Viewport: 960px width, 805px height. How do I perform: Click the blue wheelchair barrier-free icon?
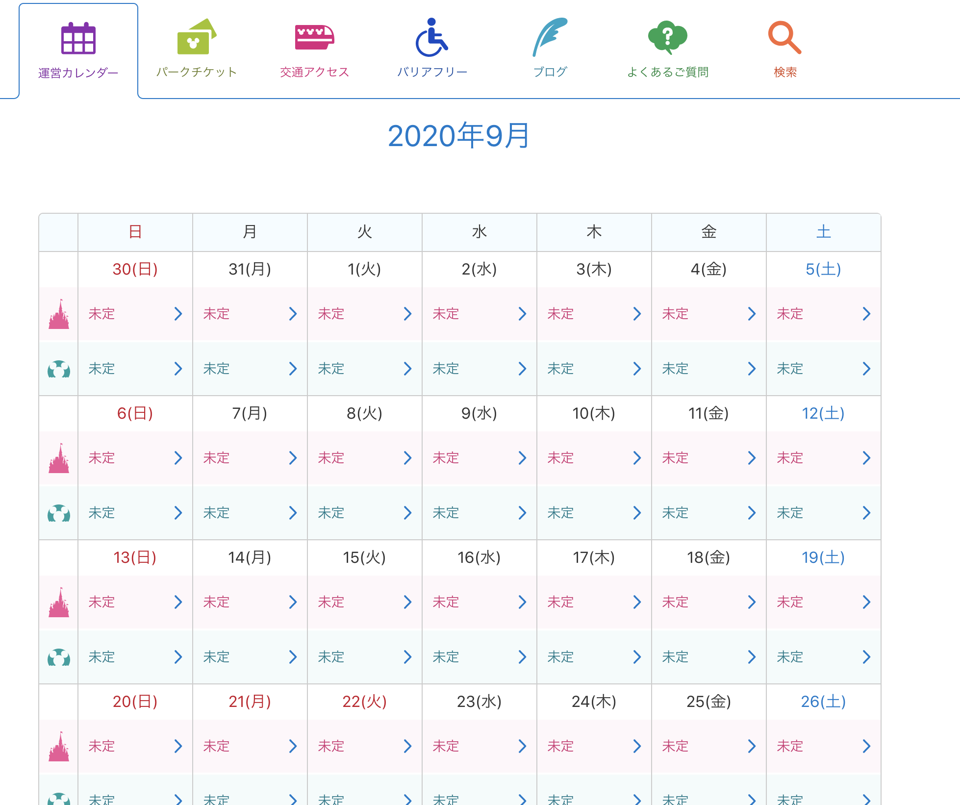pyautogui.click(x=431, y=38)
